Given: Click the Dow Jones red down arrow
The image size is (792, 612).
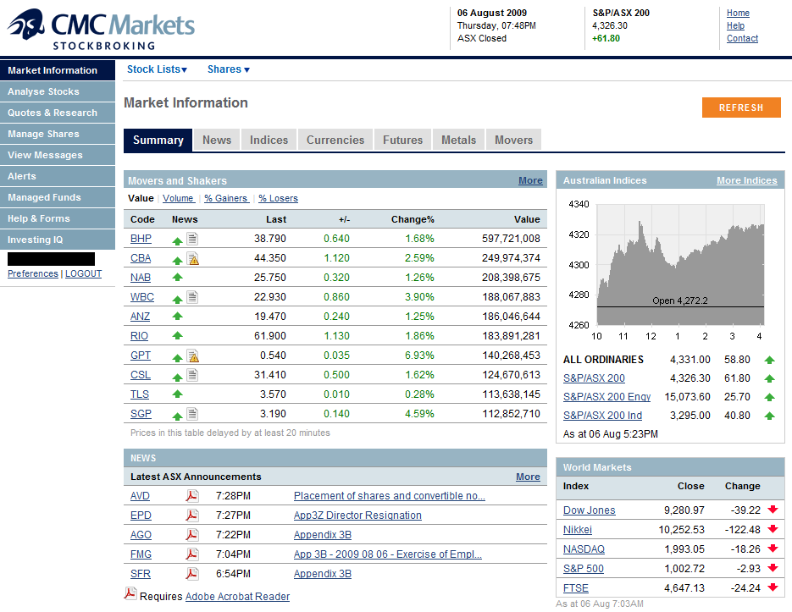Looking at the screenshot, I should (773, 510).
